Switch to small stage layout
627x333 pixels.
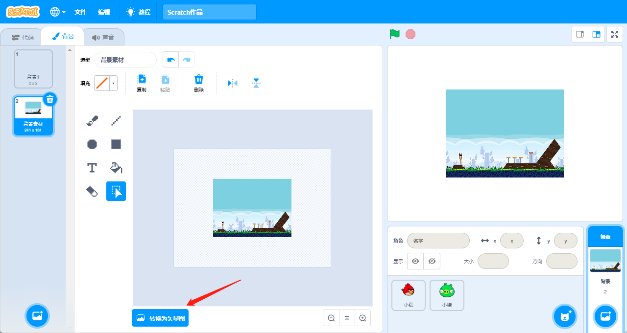[580, 34]
